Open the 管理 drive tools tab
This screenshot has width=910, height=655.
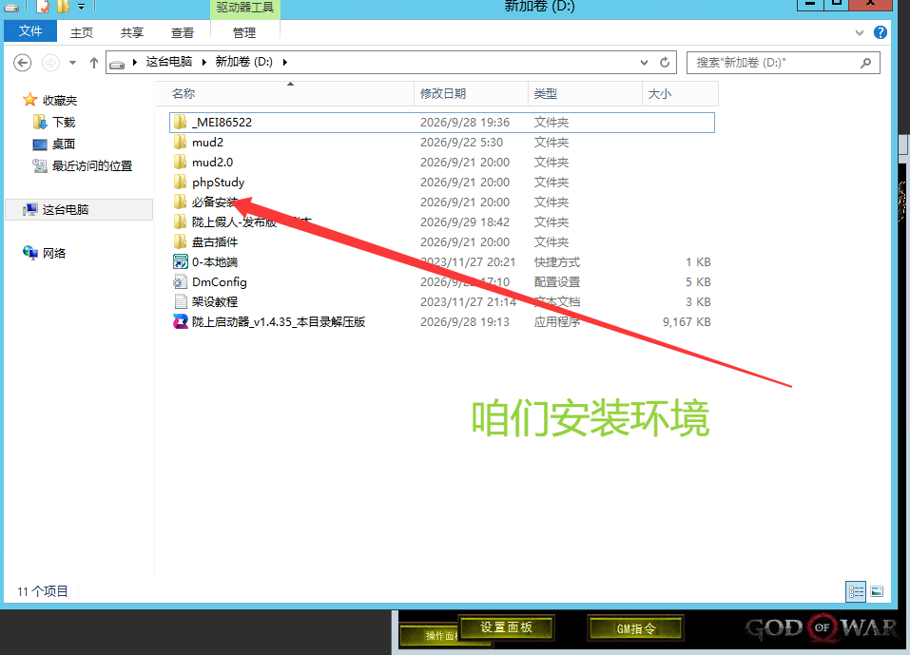click(x=244, y=33)
